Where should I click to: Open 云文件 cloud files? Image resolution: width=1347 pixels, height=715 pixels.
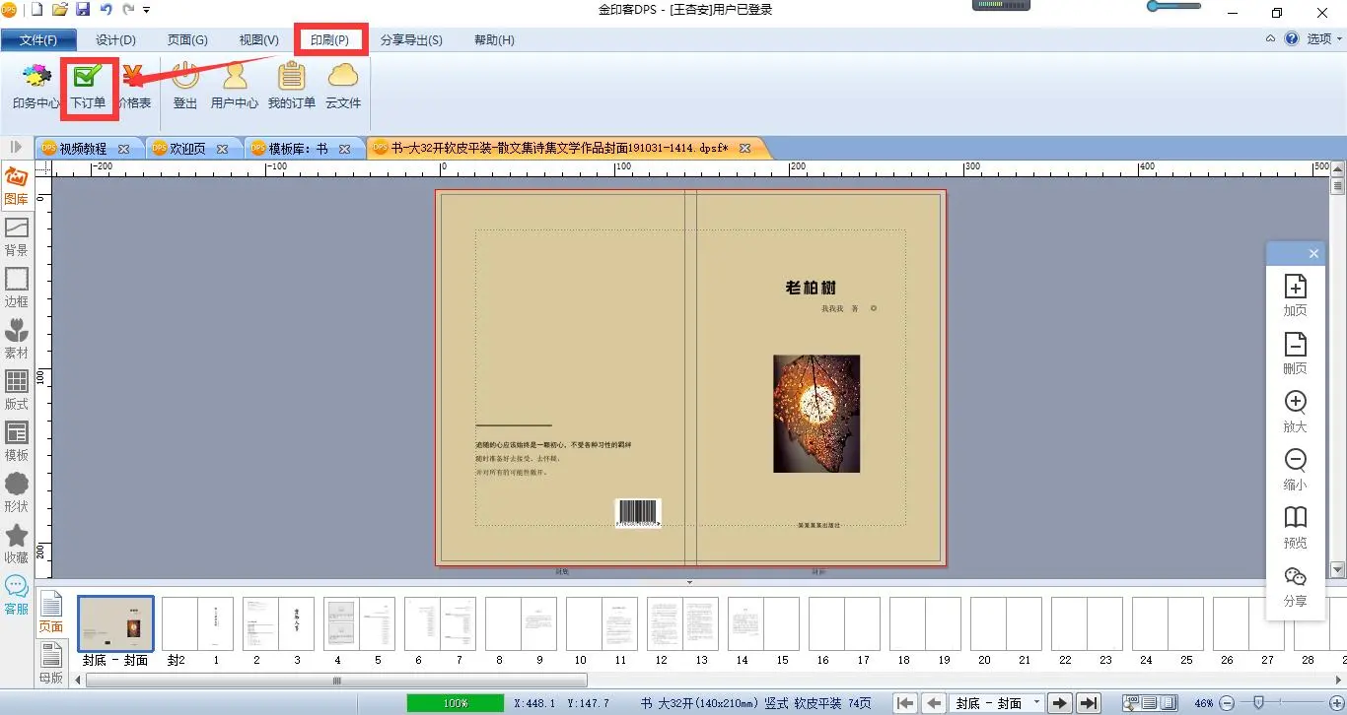point(343,86)
